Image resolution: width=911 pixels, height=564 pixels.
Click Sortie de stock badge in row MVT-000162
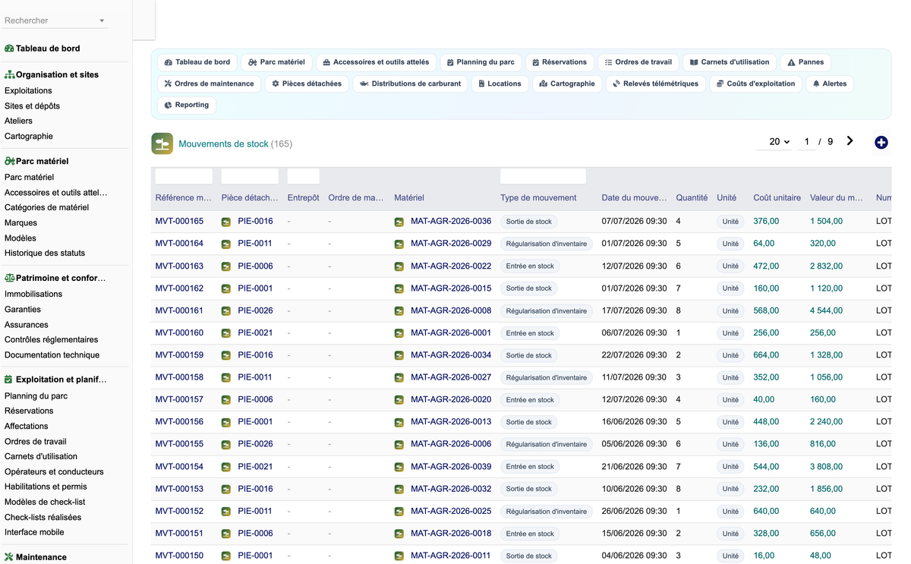[x=529, y=288]
